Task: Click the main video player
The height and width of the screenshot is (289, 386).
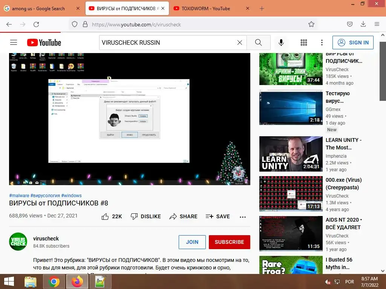Action: click(x=130, y=119)
